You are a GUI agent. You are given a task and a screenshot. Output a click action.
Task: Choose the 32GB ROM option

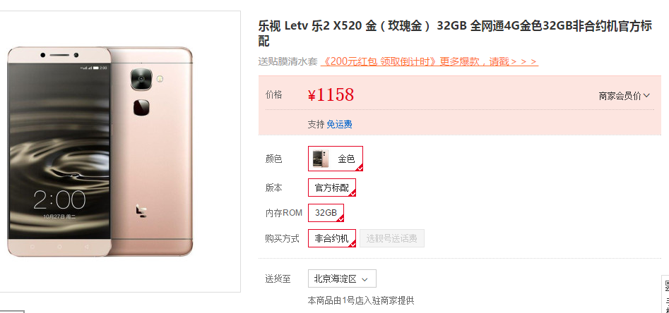[326, 213]
